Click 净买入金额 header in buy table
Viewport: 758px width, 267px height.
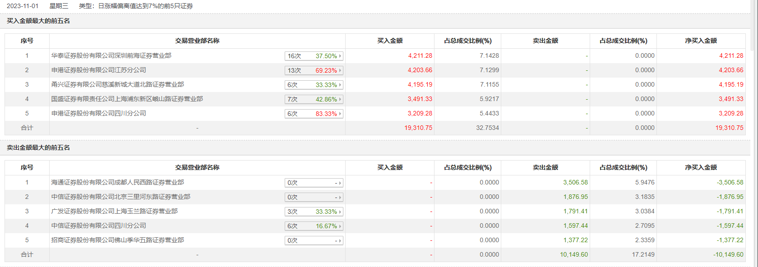point(701,41)
